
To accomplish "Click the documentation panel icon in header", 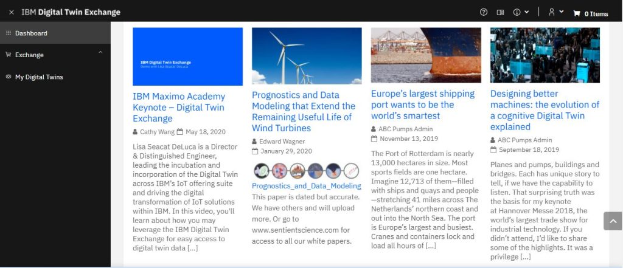I will point(500,12).
